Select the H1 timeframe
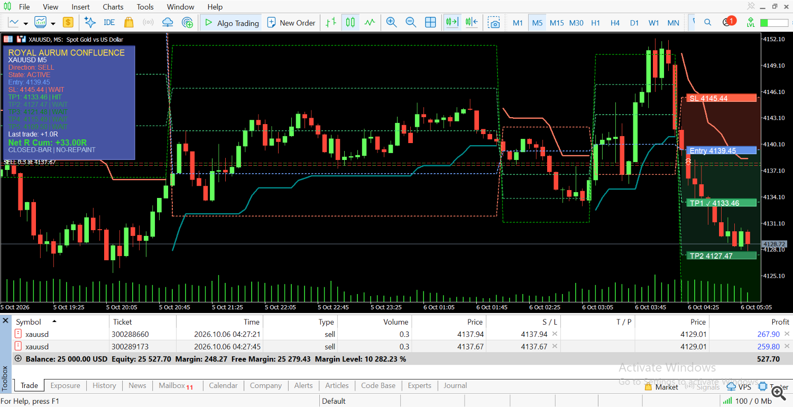 tap(595, 23)
